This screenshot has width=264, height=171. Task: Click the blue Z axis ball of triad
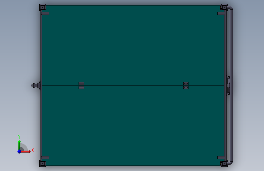coord(19,152)
